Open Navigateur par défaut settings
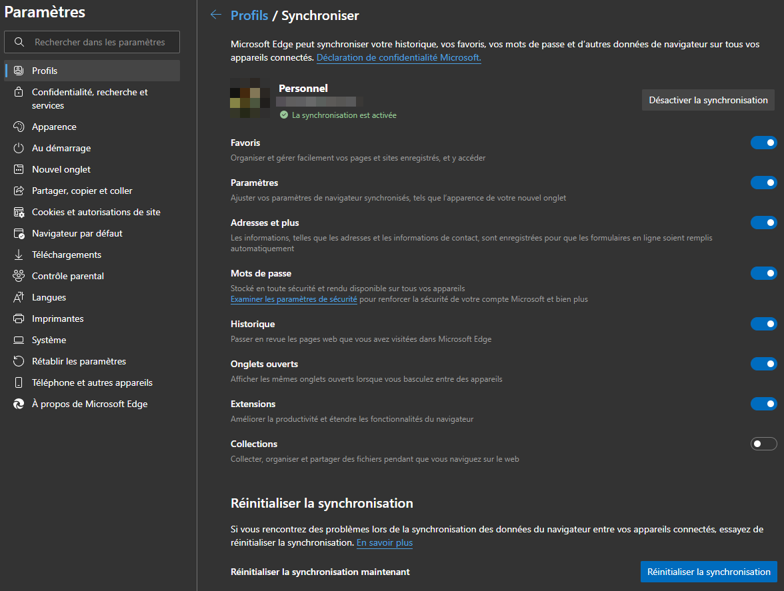Viewport: 784px width, 591px height. 92,233
